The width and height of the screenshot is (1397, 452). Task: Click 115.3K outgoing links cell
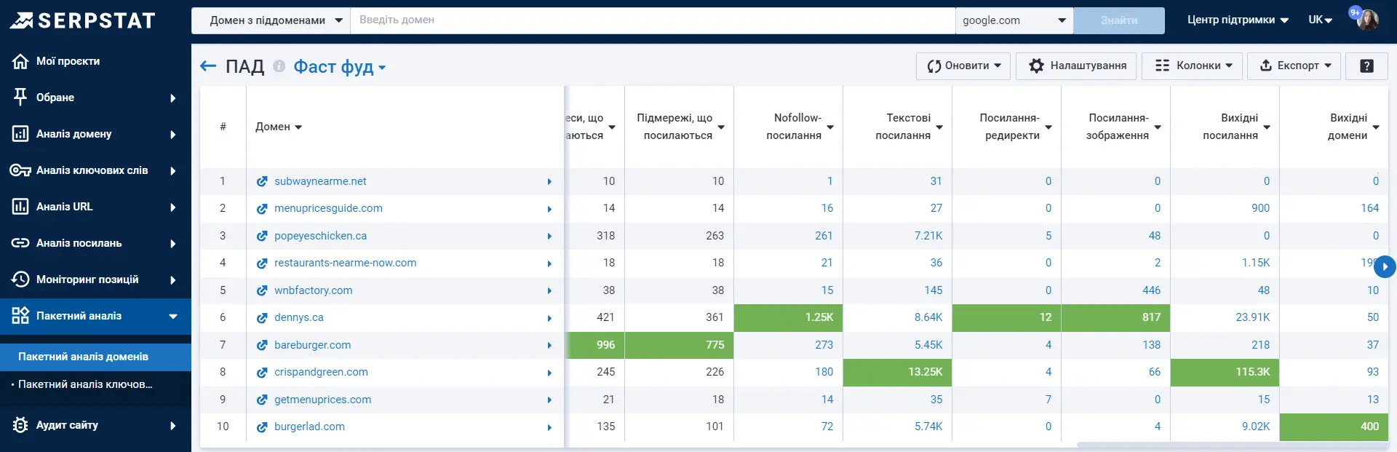[x=1225, y=372]
